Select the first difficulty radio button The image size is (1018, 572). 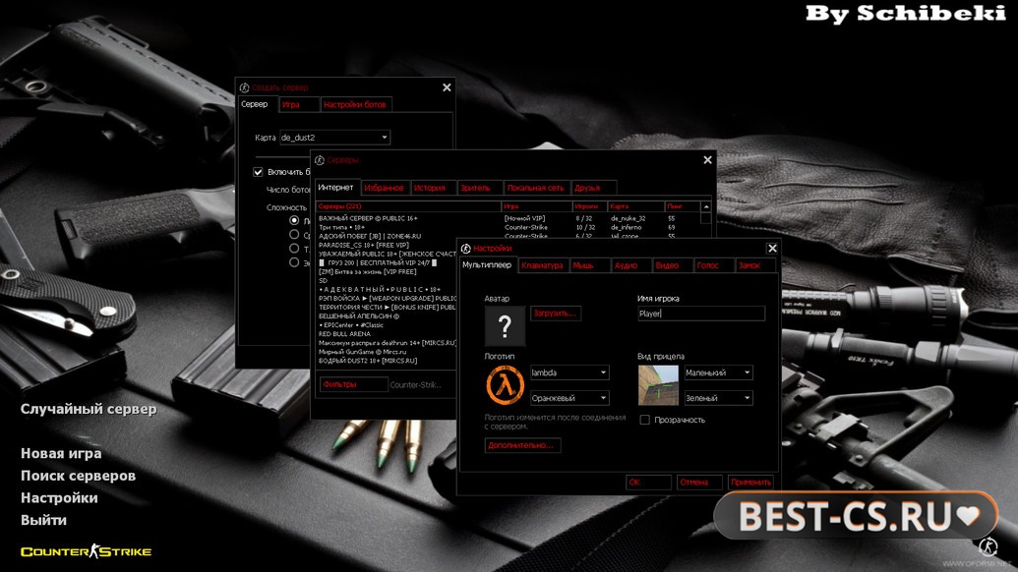point(294,220)
